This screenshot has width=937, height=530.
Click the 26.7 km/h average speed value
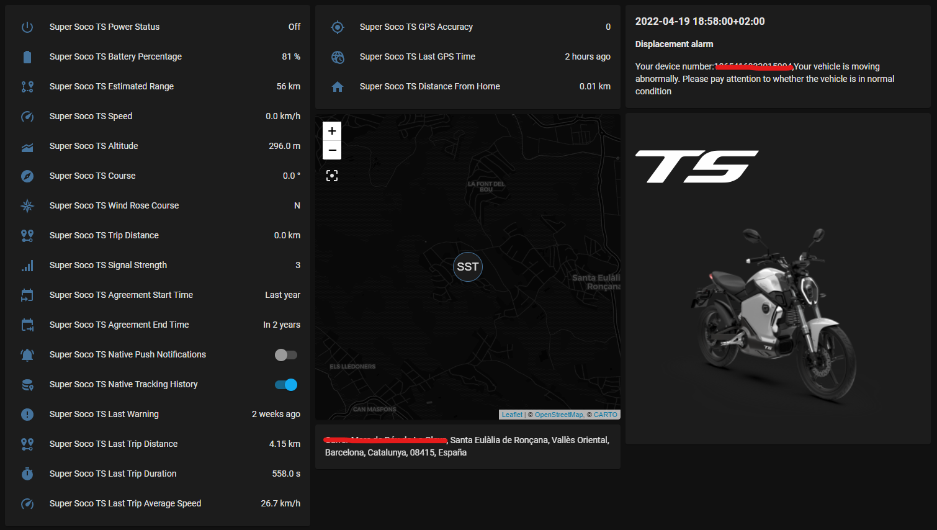(x=280, y=503)
